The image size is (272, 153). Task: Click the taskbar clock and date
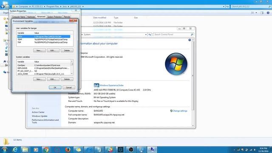click(263, 150)
